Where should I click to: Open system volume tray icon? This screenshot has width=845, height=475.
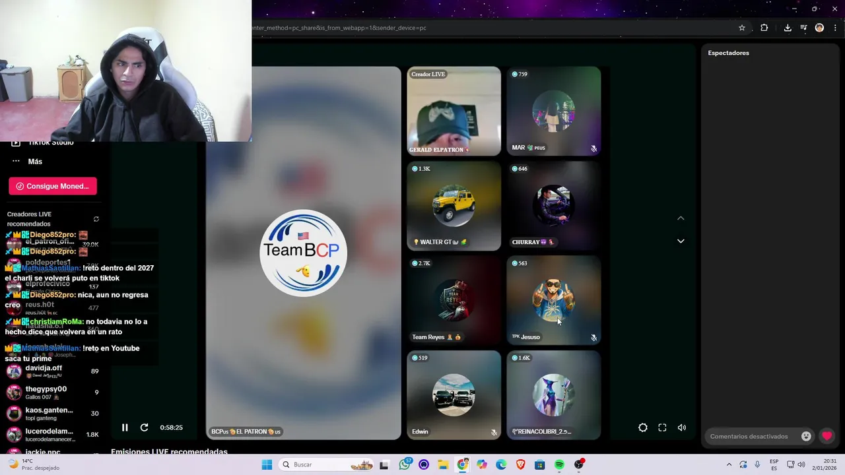coord(801,464)
